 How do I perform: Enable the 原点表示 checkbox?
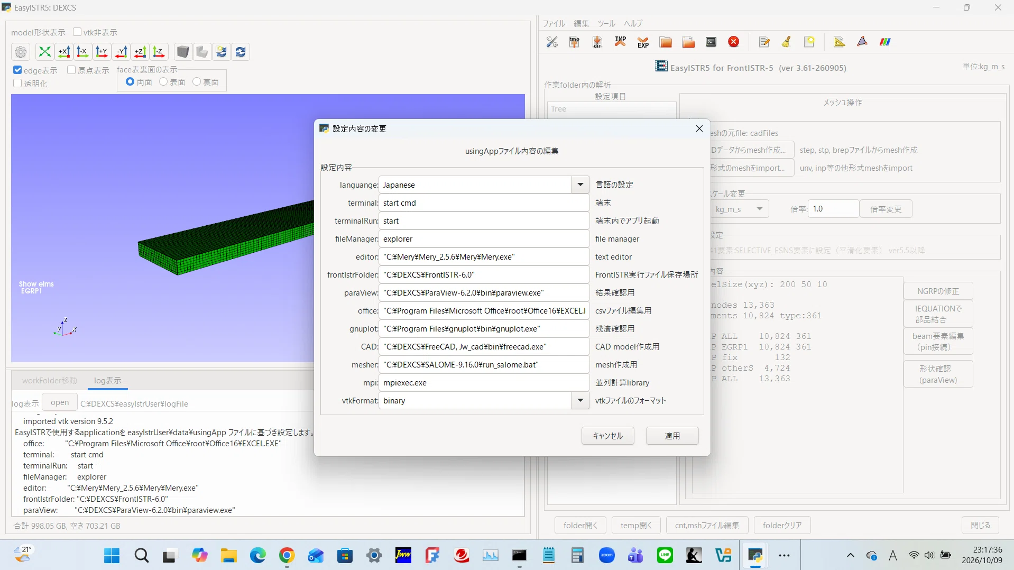pyautogui.click(x=71, y=70)
